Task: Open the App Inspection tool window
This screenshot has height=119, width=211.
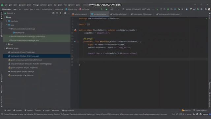Action: 68,110
